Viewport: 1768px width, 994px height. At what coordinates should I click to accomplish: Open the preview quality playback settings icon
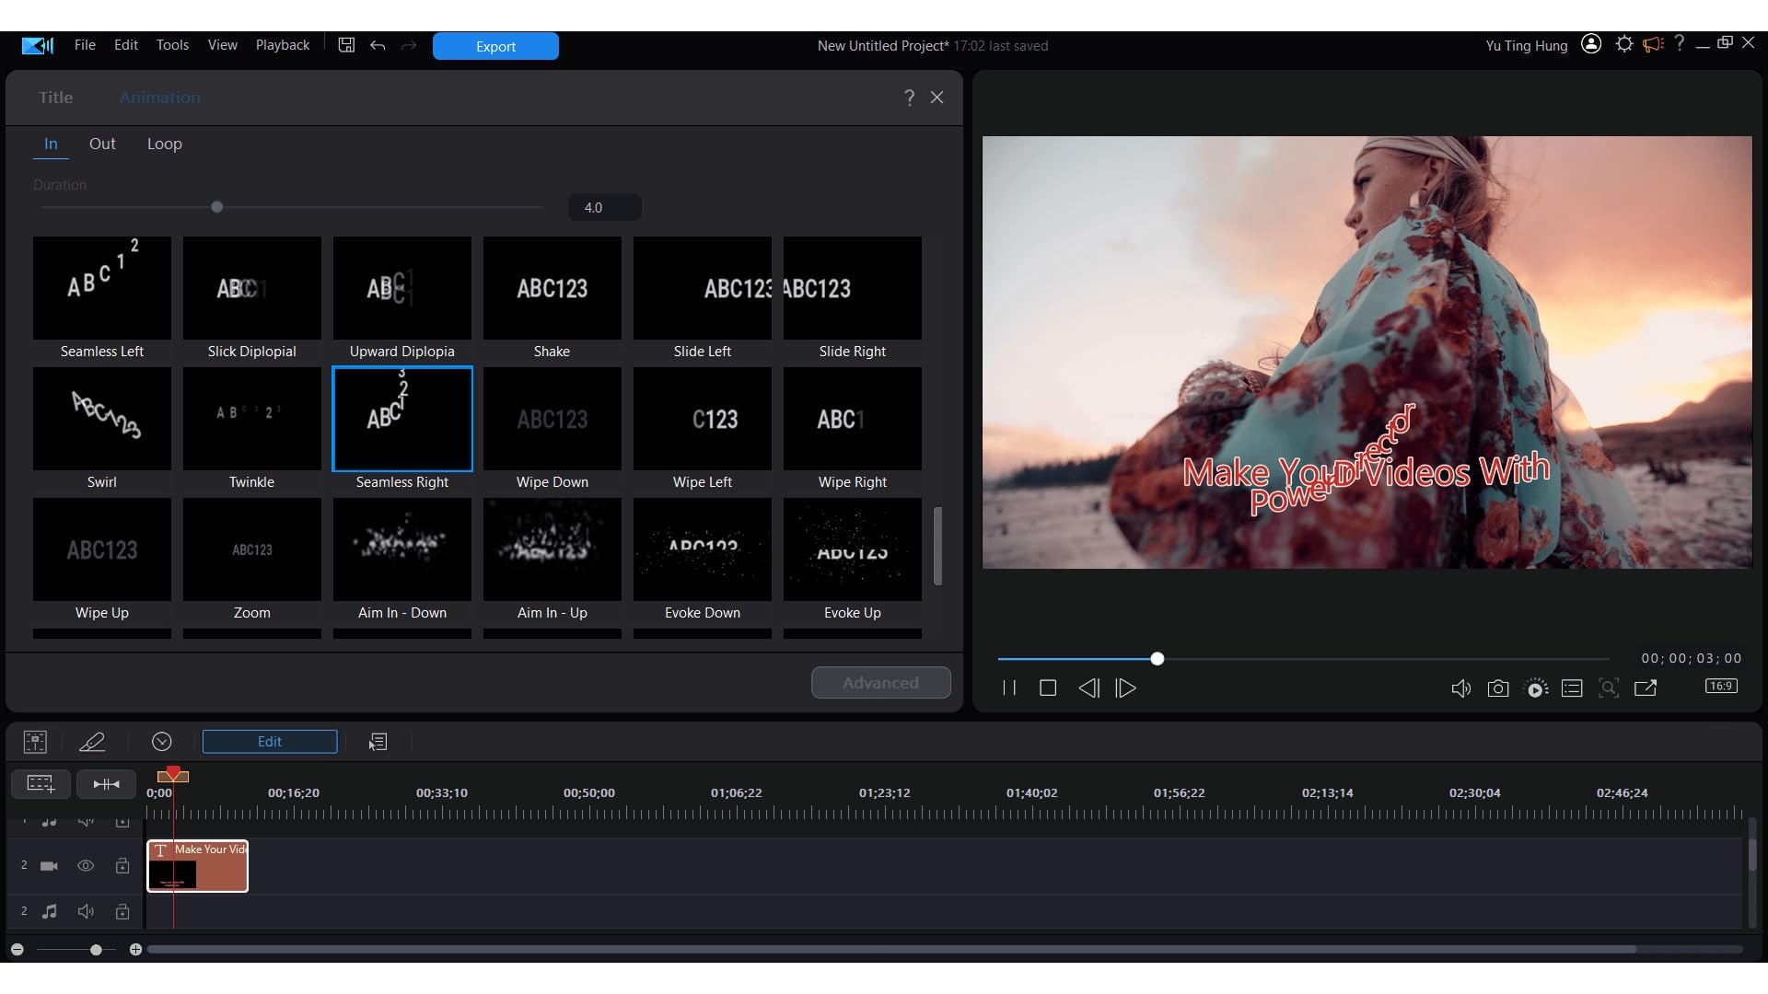pos(1536,688)
